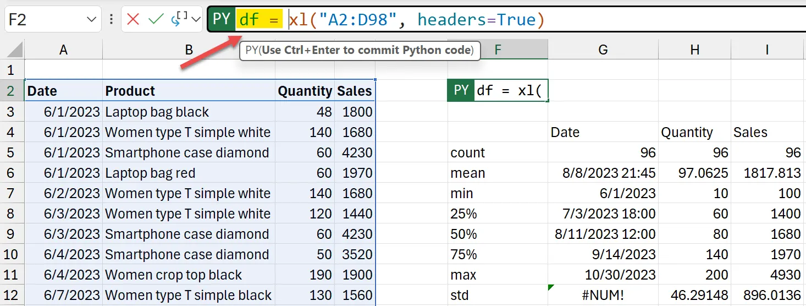
Task: Click the 'count' row label
Action: [498, 152]
